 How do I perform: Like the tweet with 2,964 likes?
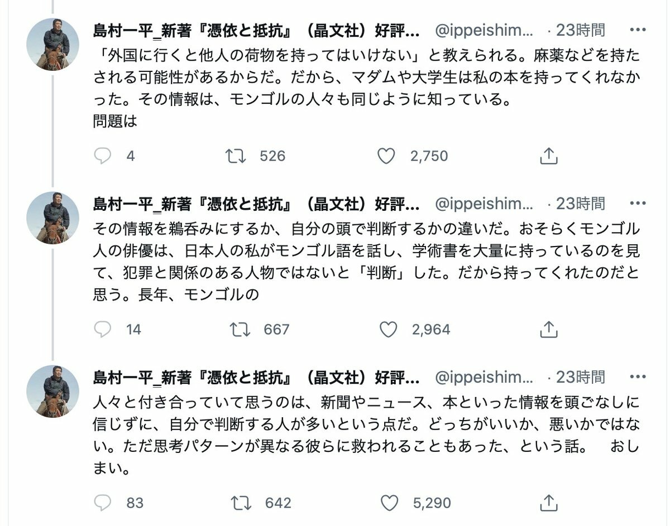click(x=389, y=330)
